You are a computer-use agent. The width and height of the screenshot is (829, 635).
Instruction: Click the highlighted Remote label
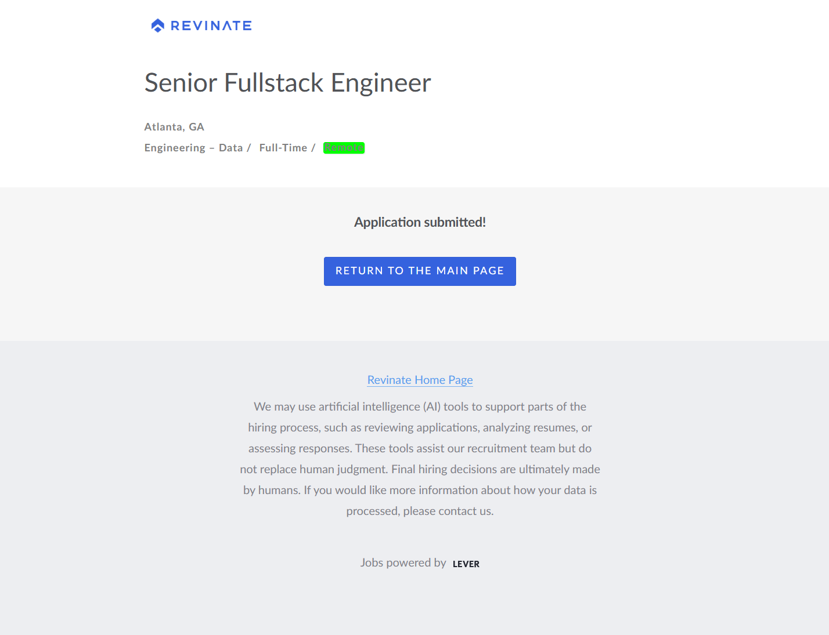click(x=344, y=148)
